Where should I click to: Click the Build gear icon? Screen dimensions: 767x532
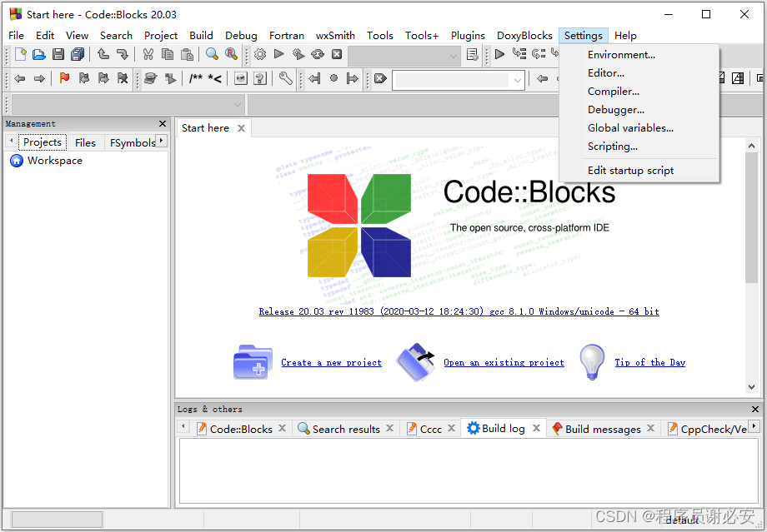pyautogui.click(x=260, y=54)
